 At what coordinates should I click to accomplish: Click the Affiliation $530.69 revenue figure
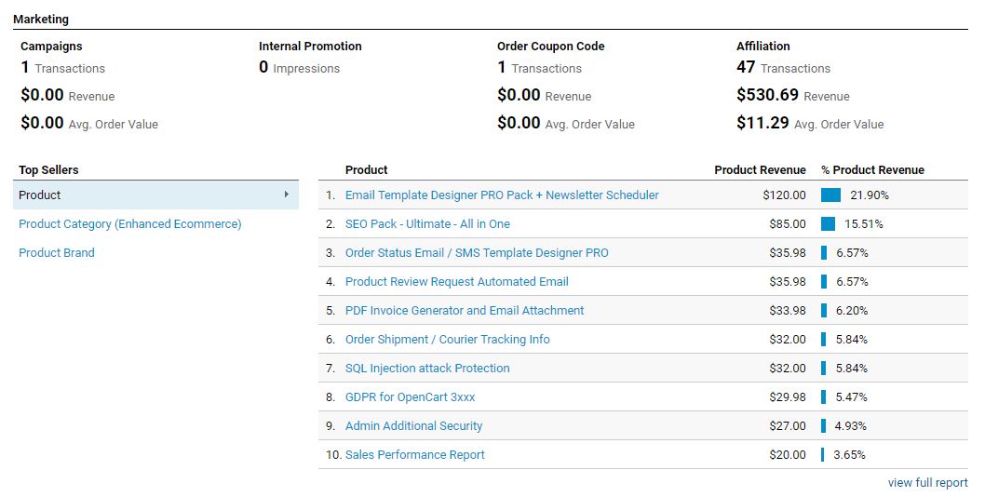click(767, 95)
